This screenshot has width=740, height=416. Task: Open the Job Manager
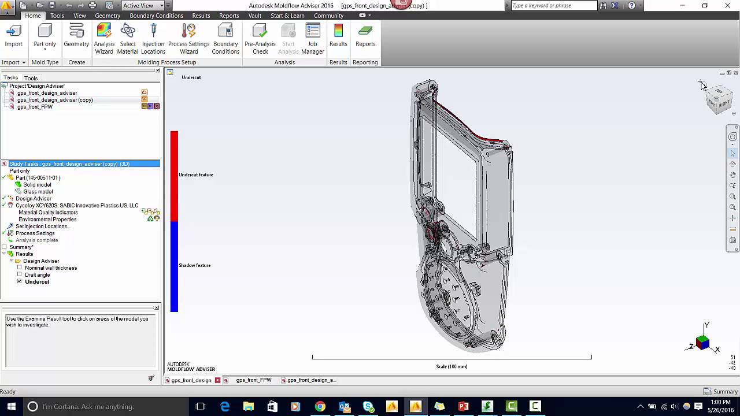coord(313,39)
